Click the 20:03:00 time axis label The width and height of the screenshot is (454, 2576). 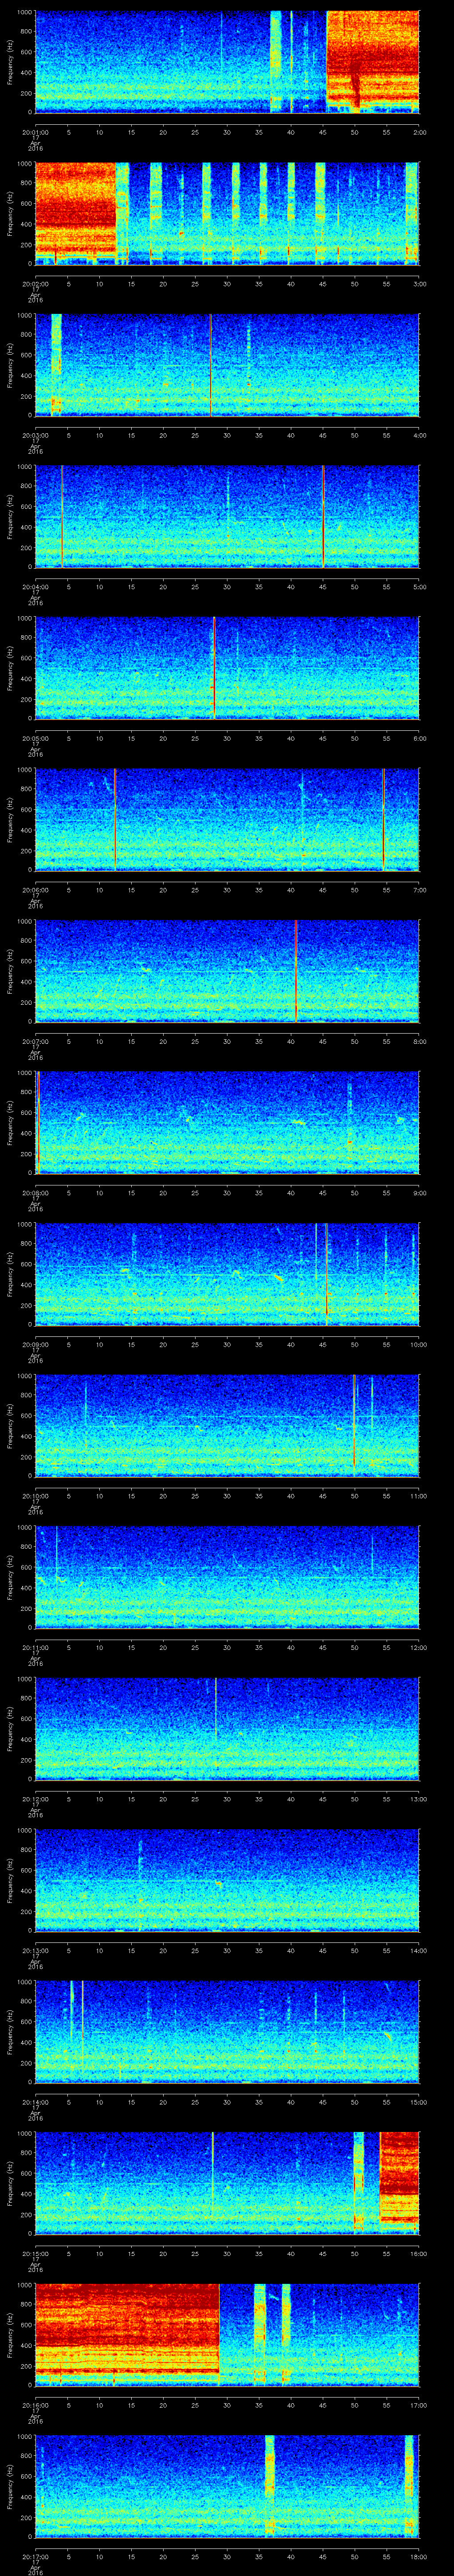[x=35, y=435]
